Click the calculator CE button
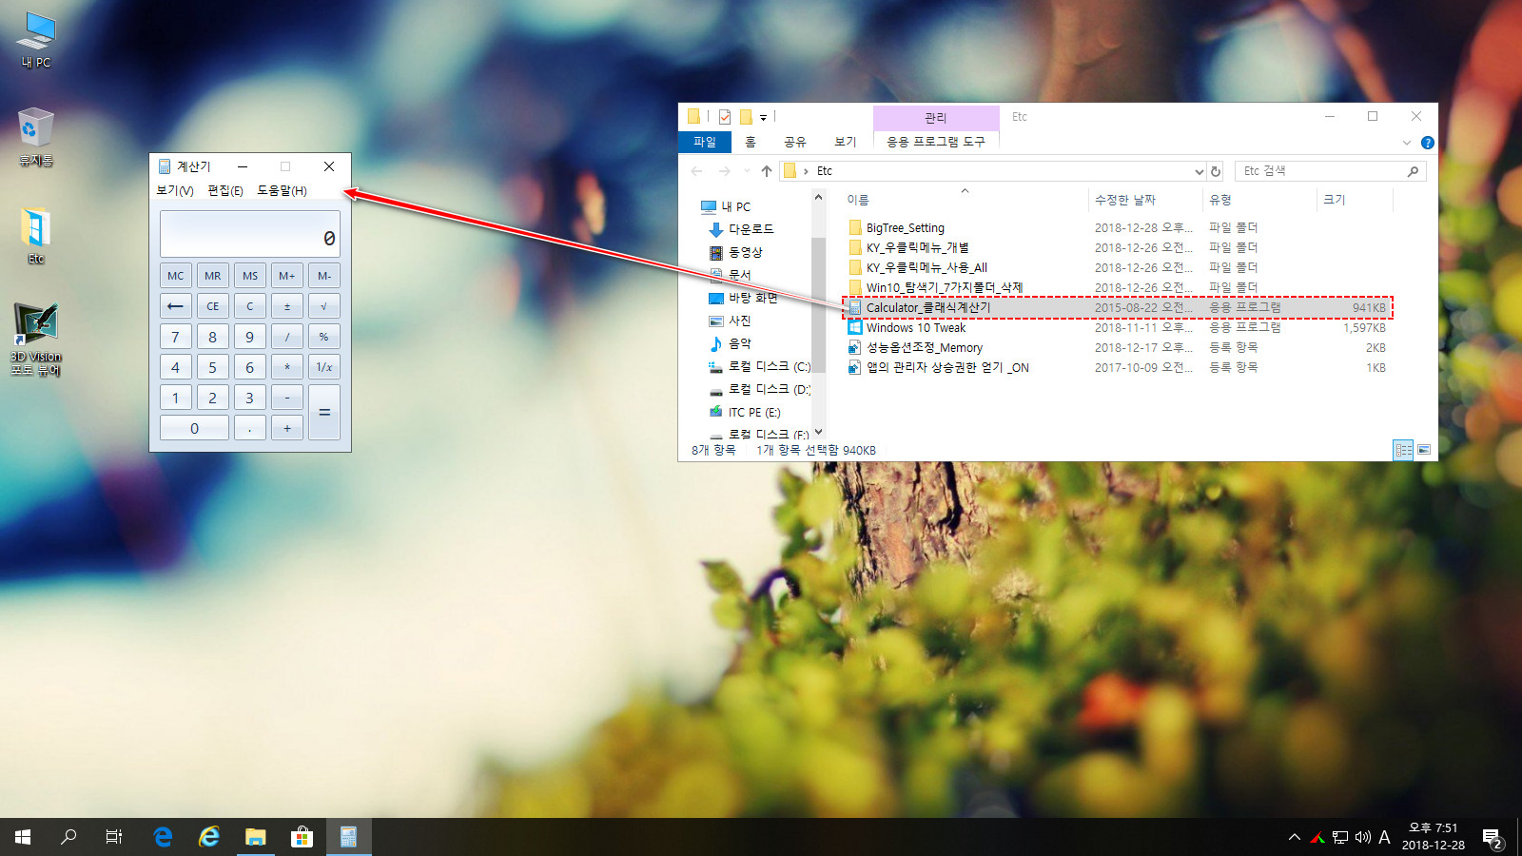Viewport: 1522px width, 856px height. point(212,306)
